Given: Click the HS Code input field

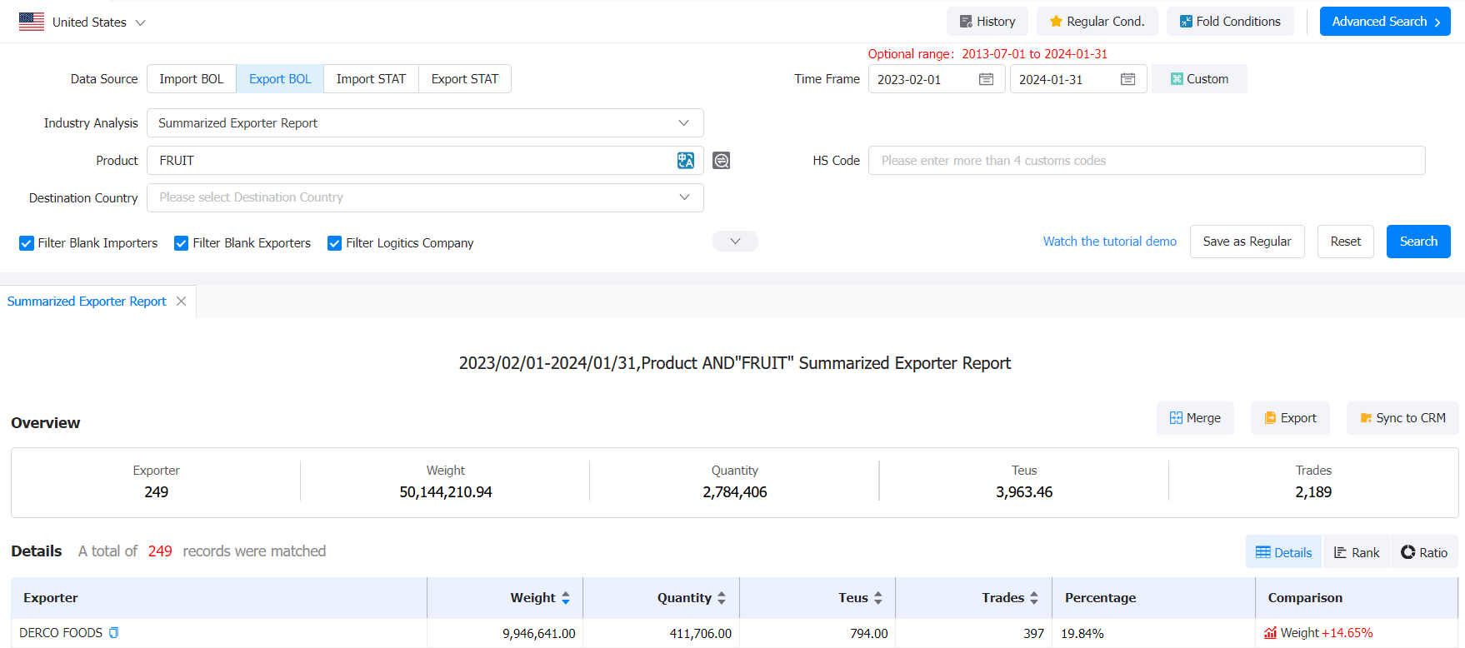Looking at the screenshot, I should (1146, 161).
